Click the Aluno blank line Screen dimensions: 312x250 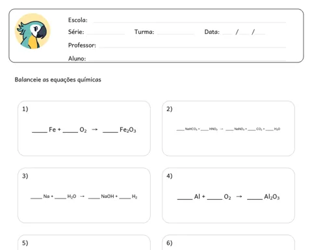click(187, 60)
